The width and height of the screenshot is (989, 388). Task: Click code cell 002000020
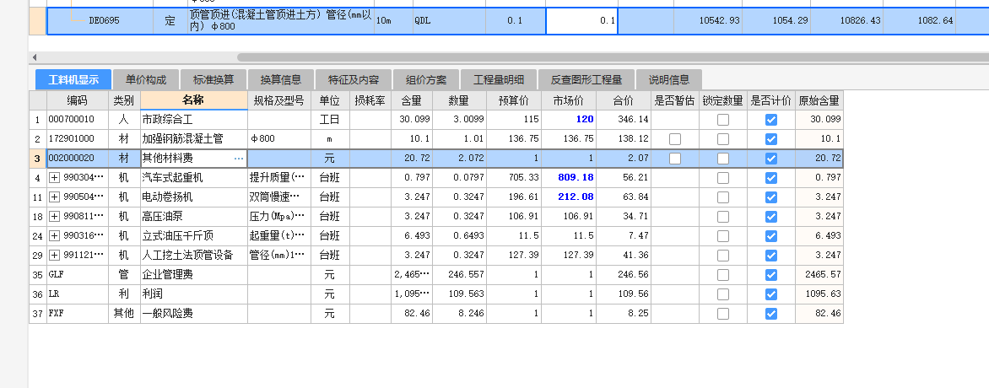pos(78,159)
